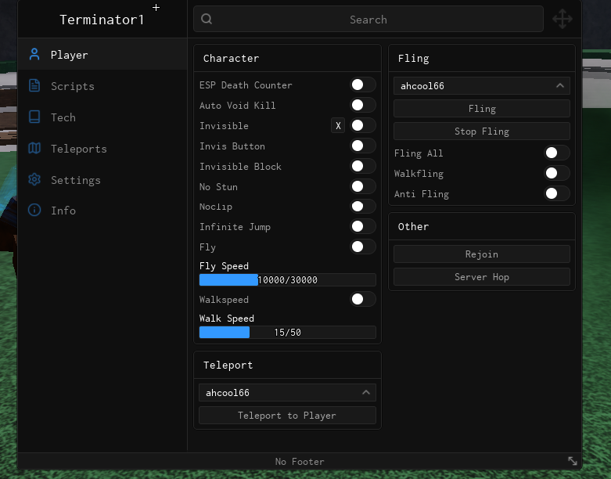Click the magnifying glass search icon

tap(207, 19)
